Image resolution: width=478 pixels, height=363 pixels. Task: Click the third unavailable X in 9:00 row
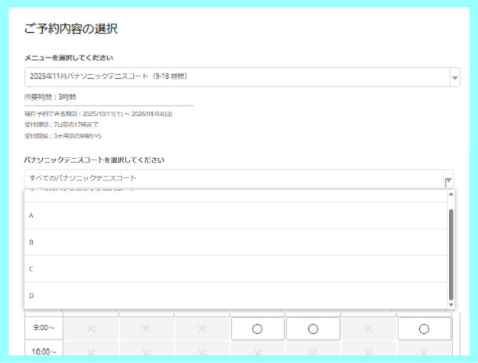pyautogui.click(x=202, y=329)
